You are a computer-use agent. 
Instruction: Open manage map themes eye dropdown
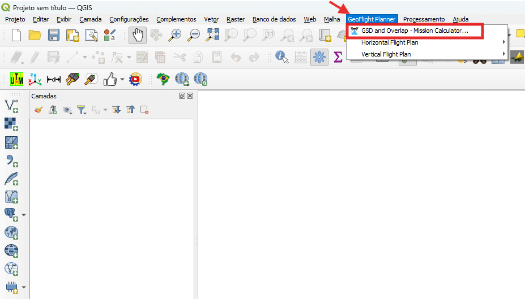click(x=67, y=110)
